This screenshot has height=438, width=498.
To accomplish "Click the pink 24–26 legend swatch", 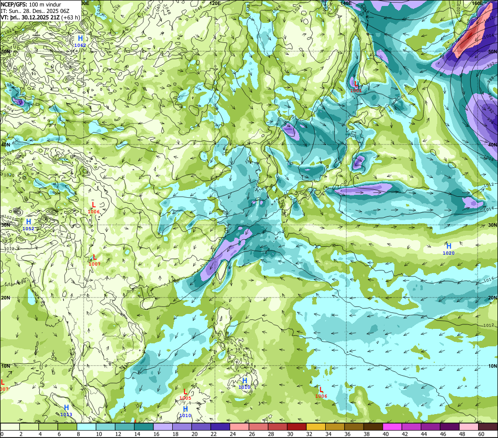I will [x=239, y=427].
